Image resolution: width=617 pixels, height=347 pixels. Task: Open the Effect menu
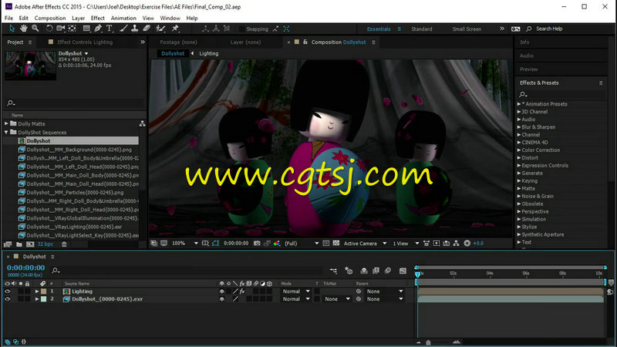coord(98,18)
